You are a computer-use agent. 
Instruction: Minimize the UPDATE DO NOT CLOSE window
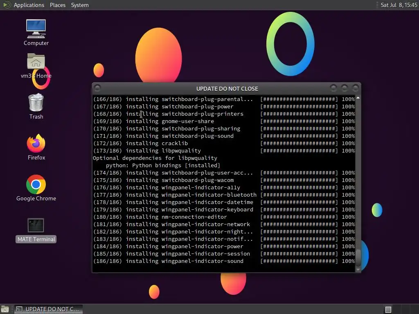(333, 88)
